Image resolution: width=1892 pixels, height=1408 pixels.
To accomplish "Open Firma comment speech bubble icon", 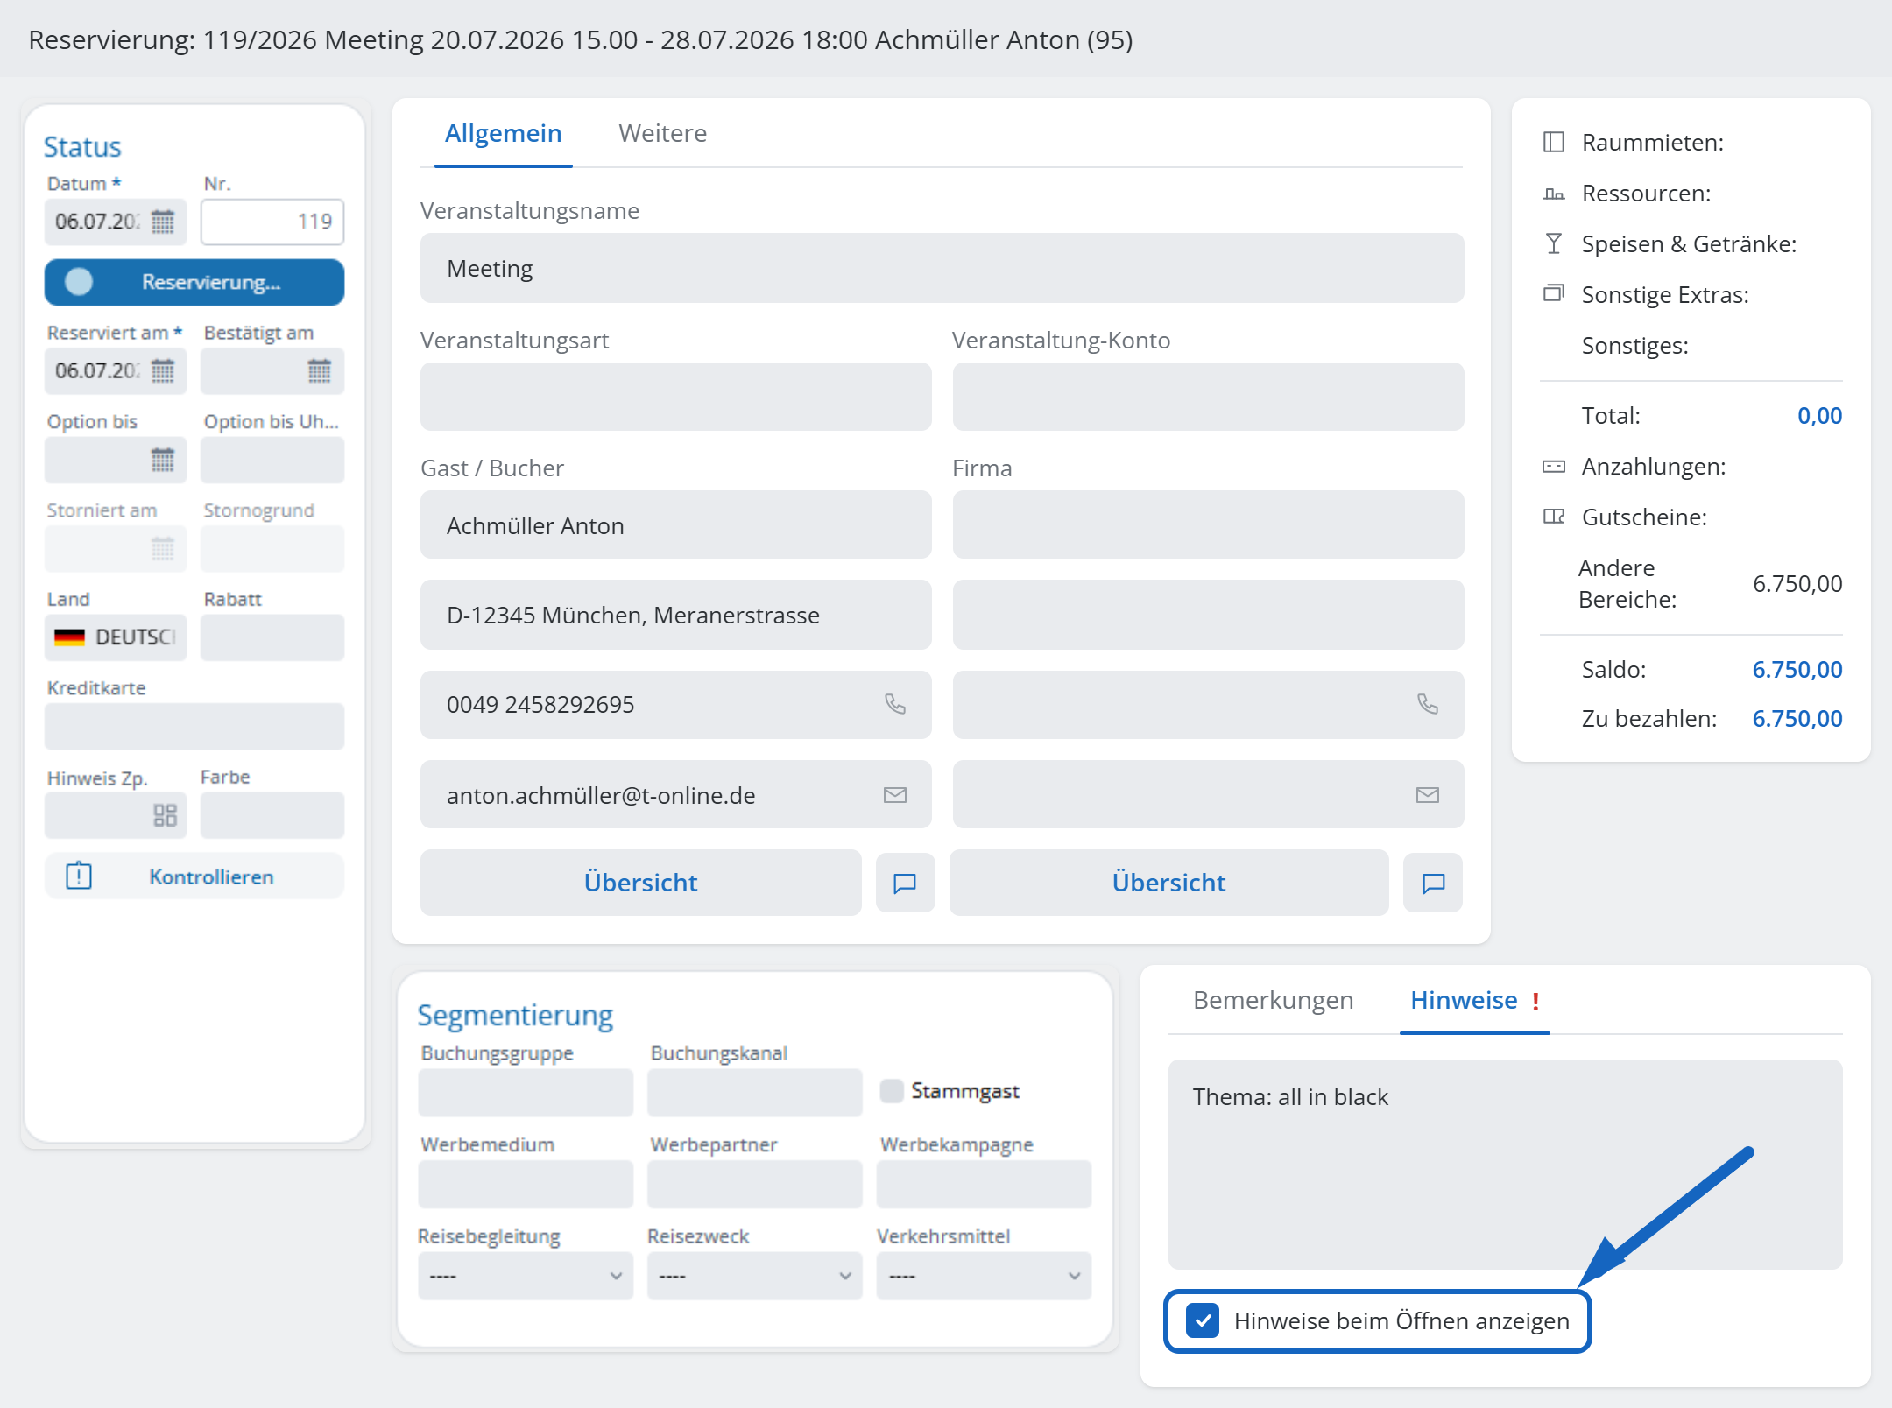I will click(x=1433, y=883).
